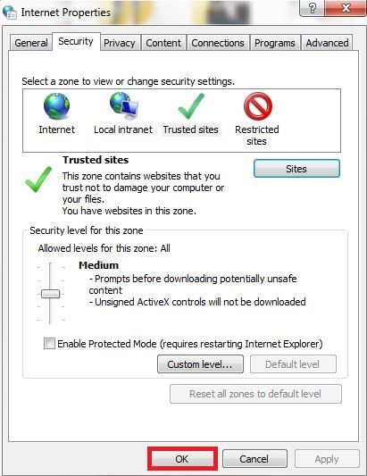367x476 pixels.
Task: Click the Internet Properties title bar icon
Action: click(x=10, y=13)
